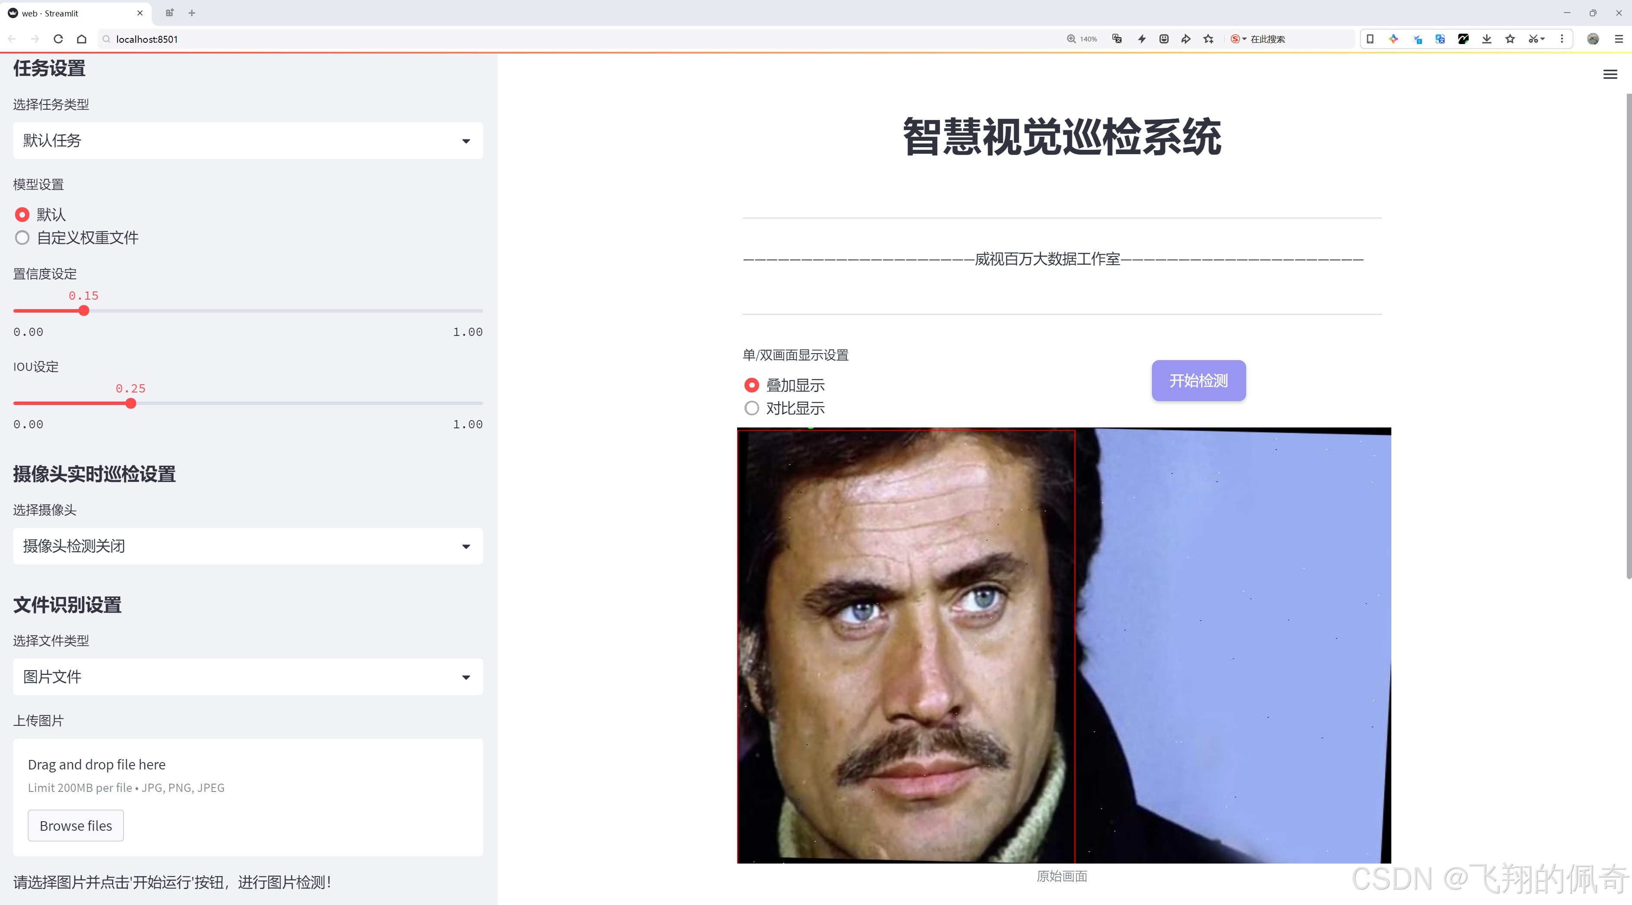
Task: Expand the 摄像头检测关闭 camera dropdown
Action: 248,546
